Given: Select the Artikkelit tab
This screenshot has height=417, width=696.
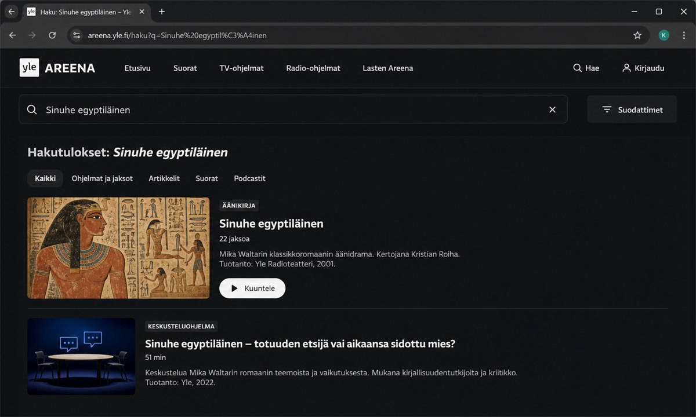Looking at the screenshot, I should coord(164,178).
